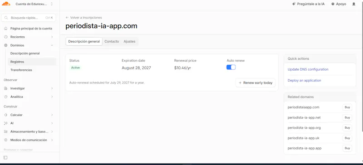363x165 pixels.
Task: Expand the Calcular chevron
Action: 52,115
